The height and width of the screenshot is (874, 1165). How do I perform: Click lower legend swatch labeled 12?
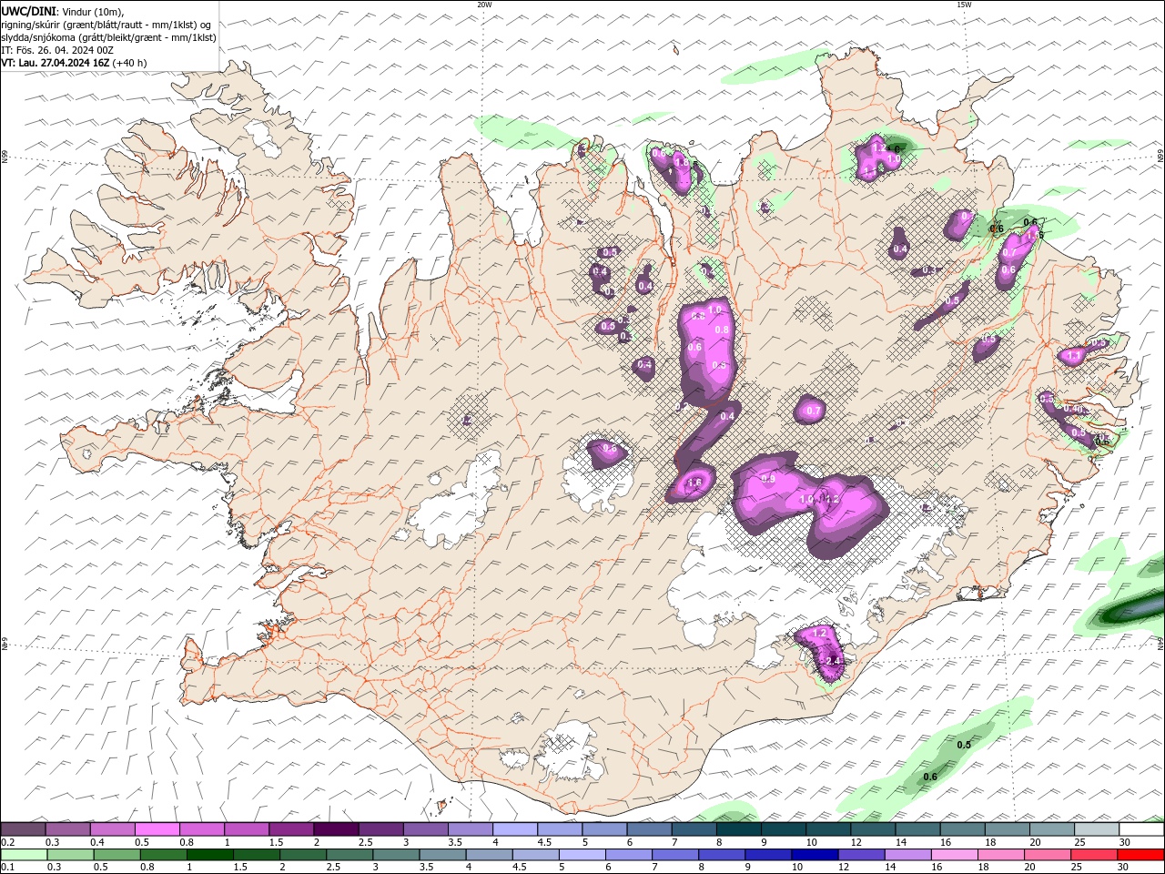point(861,855)
